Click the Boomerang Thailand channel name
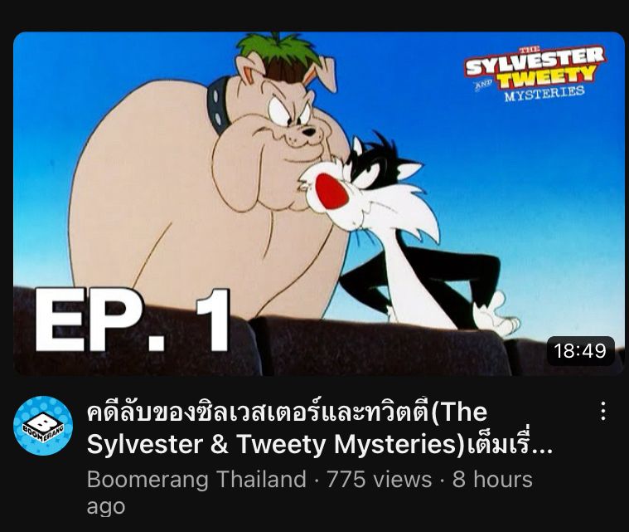This screenshot has height=532, width=629. pos(196,480)
